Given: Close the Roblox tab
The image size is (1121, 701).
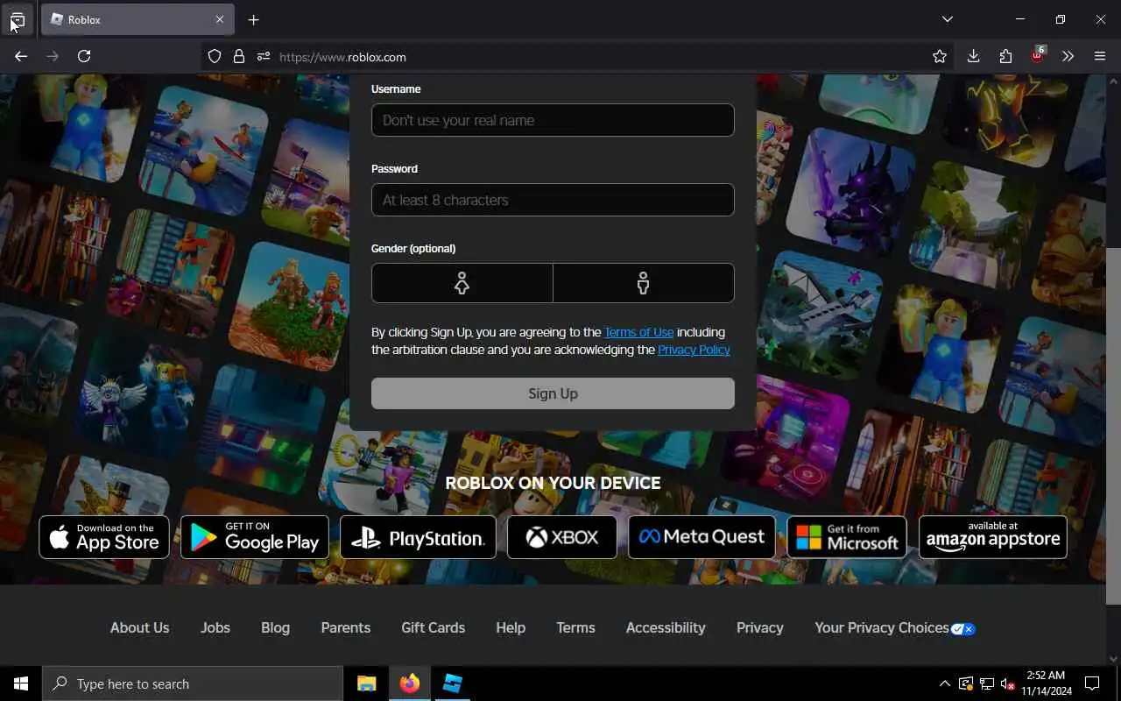Looking at the screenshot, I should pyautogui.click(x=220, y=19).
